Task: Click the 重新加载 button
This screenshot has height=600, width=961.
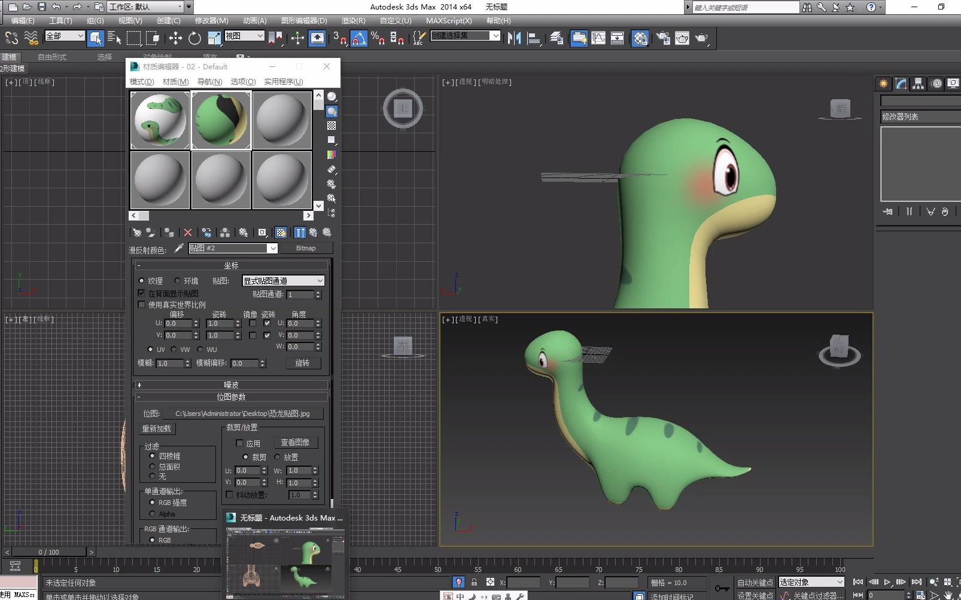Action: point(157,428)
